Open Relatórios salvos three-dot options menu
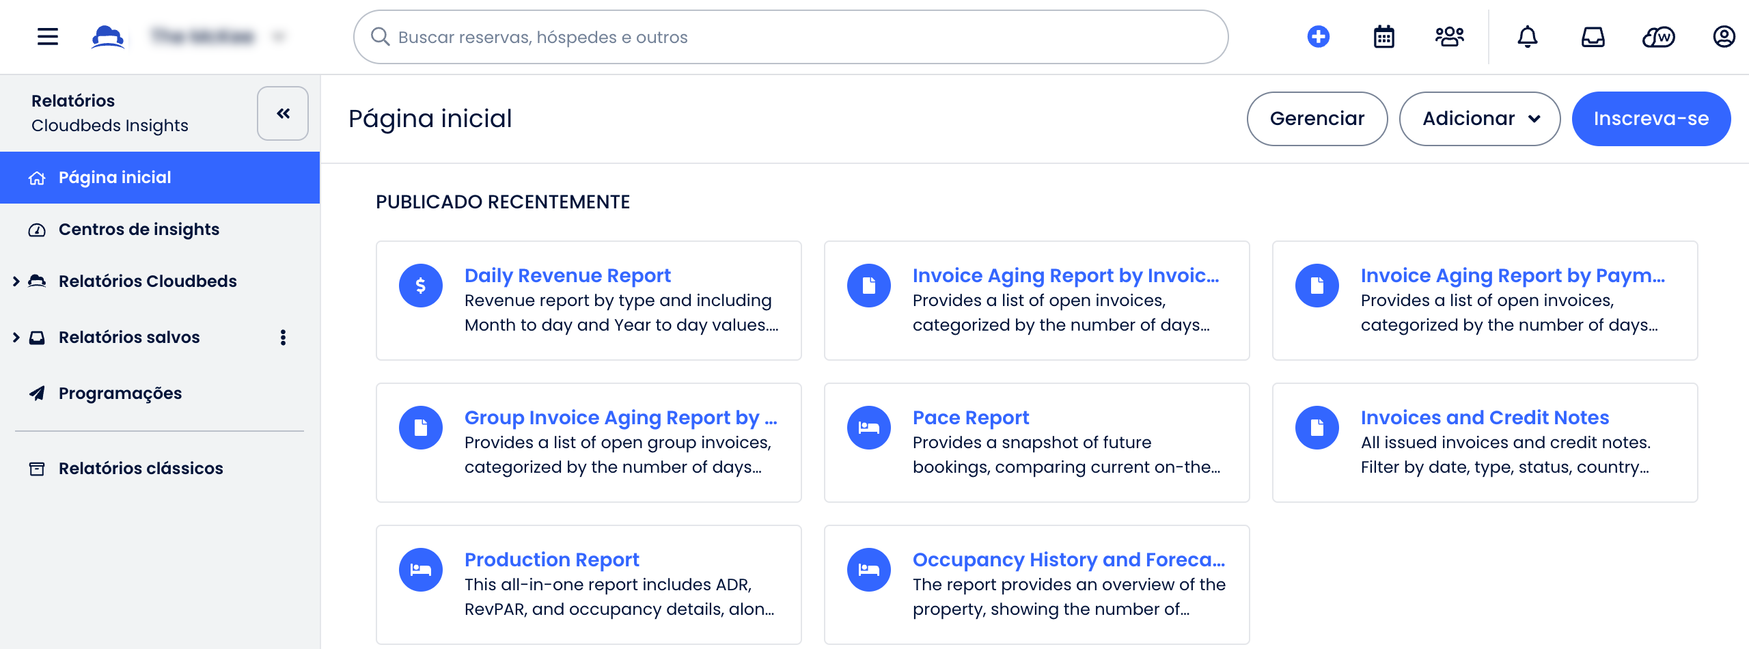The height and width of the screenshot is (649, 1749). coord(283,337)
